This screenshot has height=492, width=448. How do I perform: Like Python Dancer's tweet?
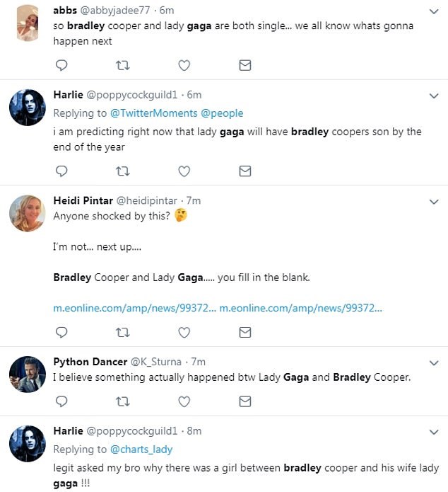pyautogui.click(x=184, y=401)
